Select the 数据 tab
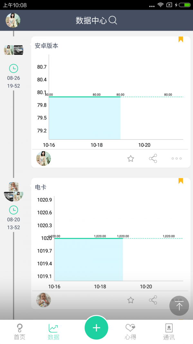Image resolution: width=193 pixels, height=344 pixels. click(x=53, y=332)
